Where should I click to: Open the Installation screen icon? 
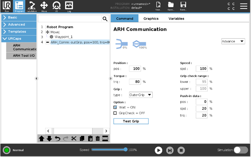point(31,6)
